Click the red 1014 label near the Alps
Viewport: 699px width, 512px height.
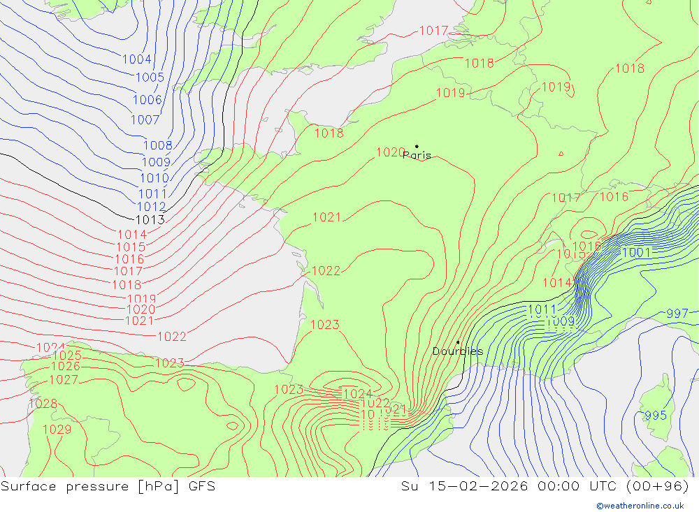point(557,282)
